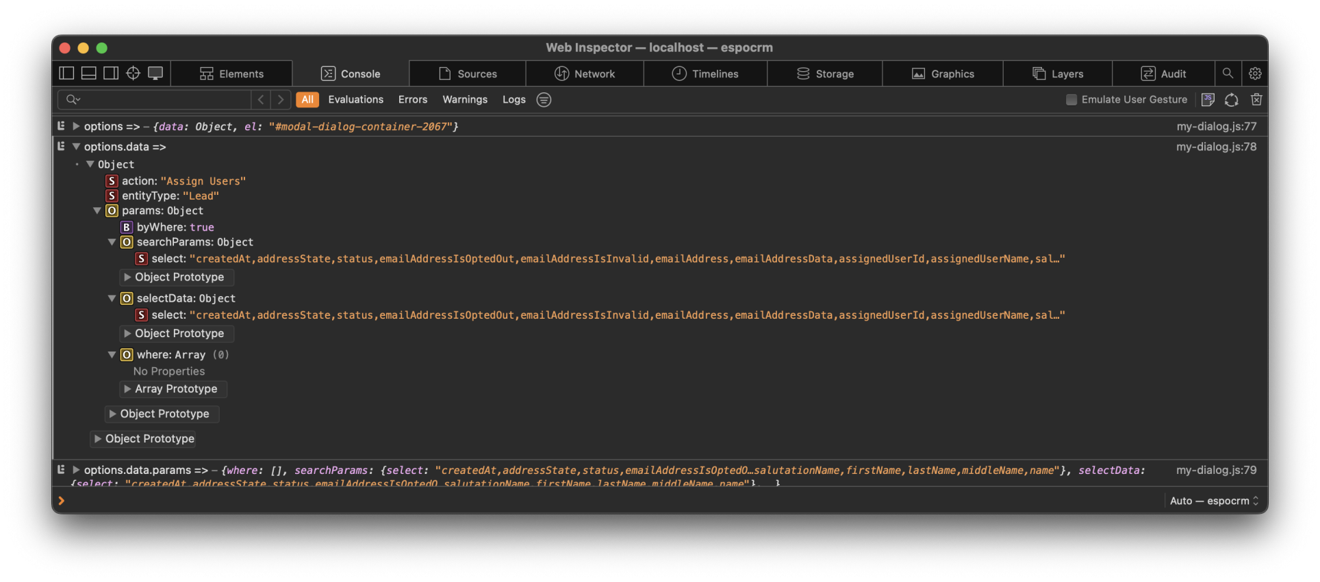Expand the first options log entry
This screenshot has width=1320, height=582.
coord(76,127)
